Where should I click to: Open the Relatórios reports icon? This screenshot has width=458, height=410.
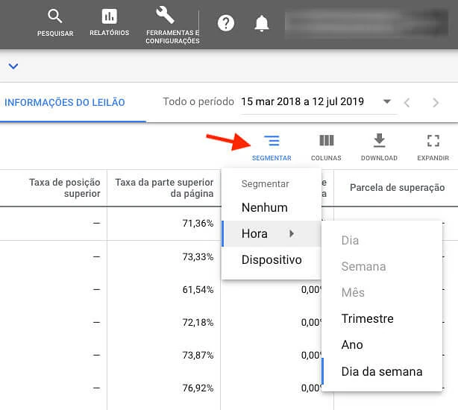109,16
